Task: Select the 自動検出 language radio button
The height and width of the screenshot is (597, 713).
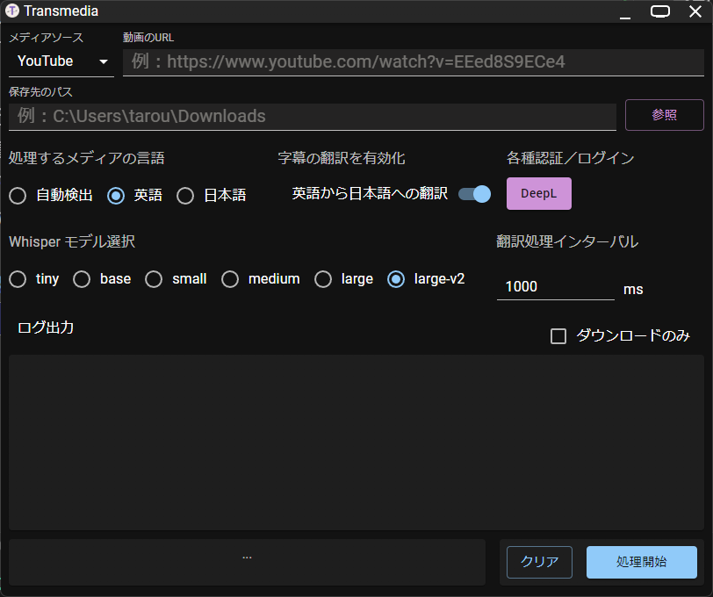Action: [x=18, y=196]
